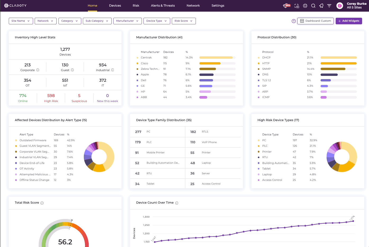Click the question mark help icon near Dashboard
Screen dimensions: 369x247
tap(294, 21)
